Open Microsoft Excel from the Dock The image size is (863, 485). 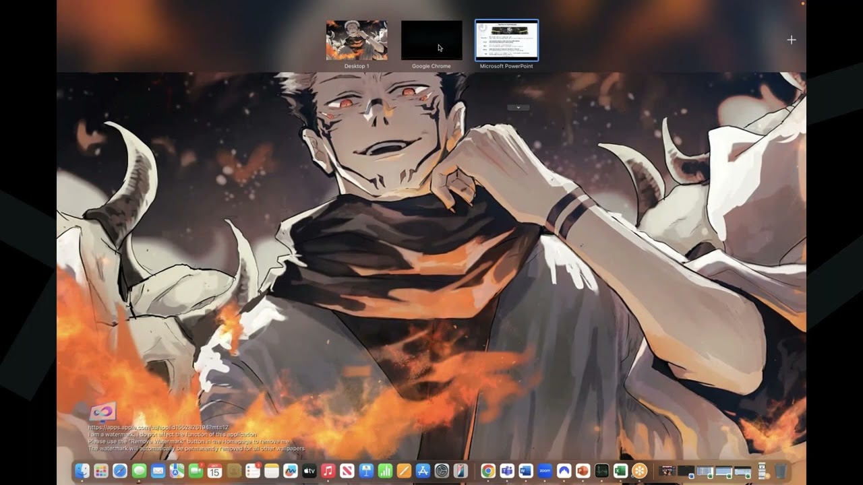tap(621, 471)
